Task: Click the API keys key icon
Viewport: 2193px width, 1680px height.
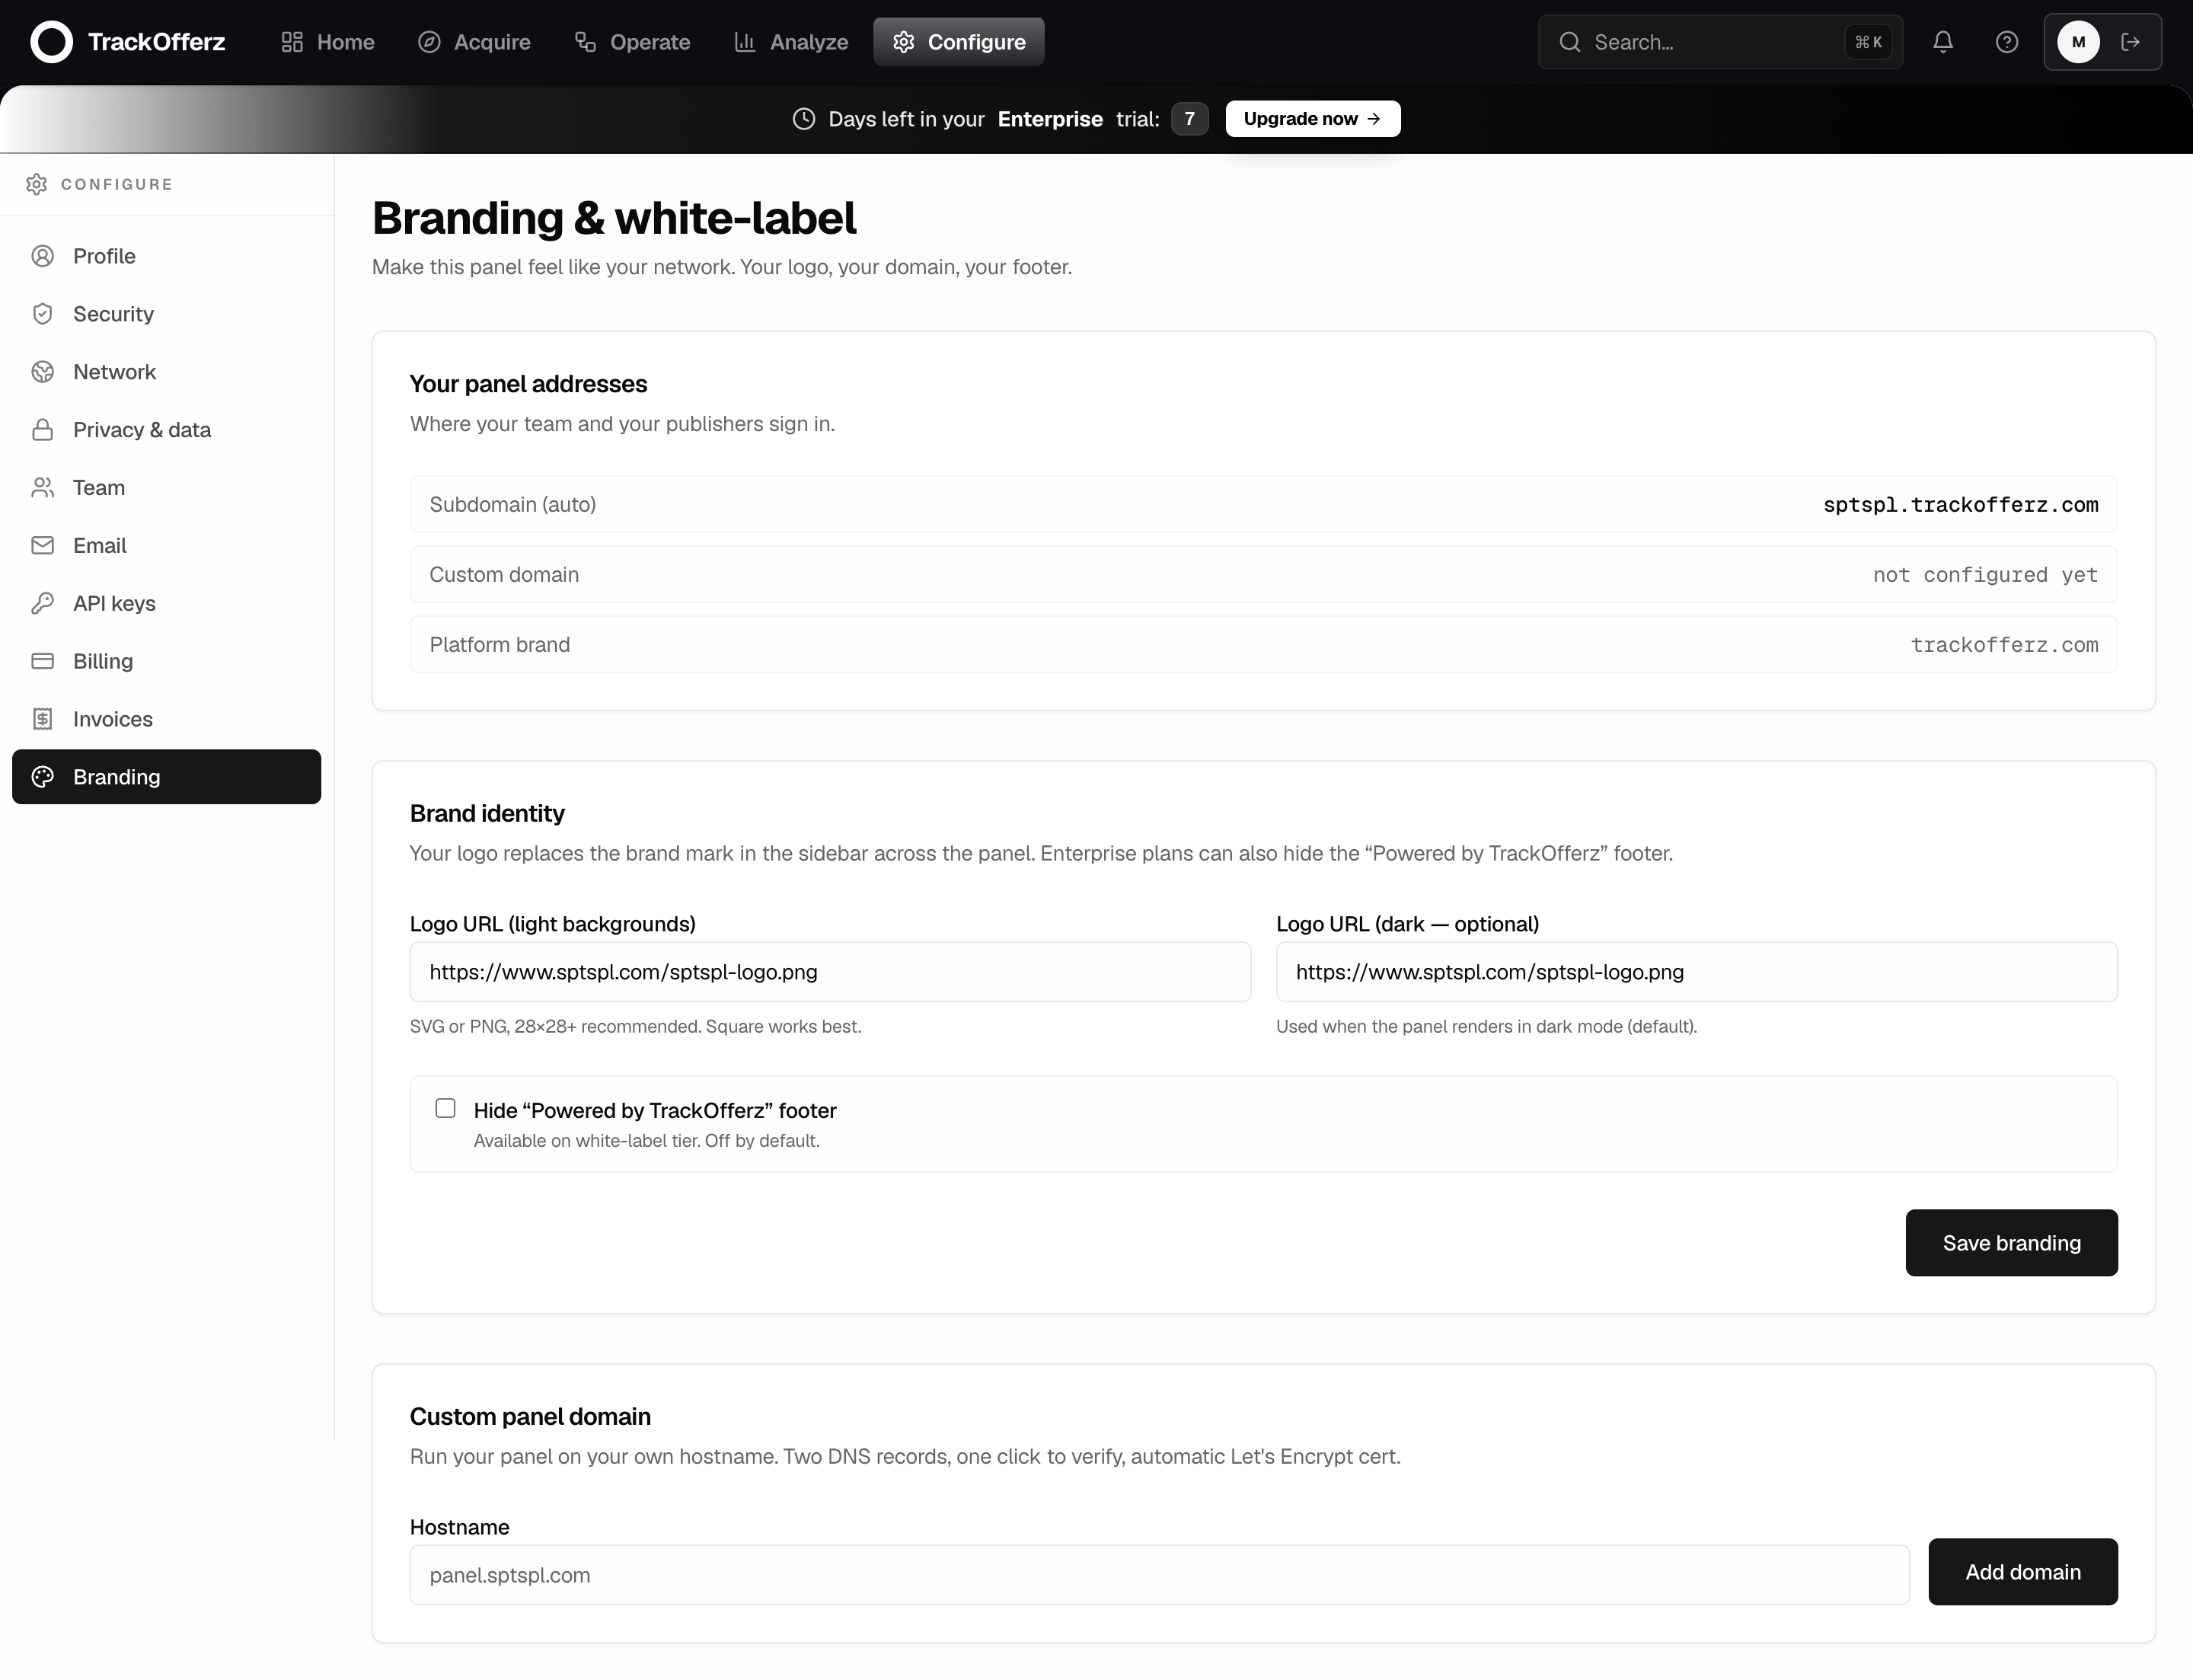Action: pos(43,604)
